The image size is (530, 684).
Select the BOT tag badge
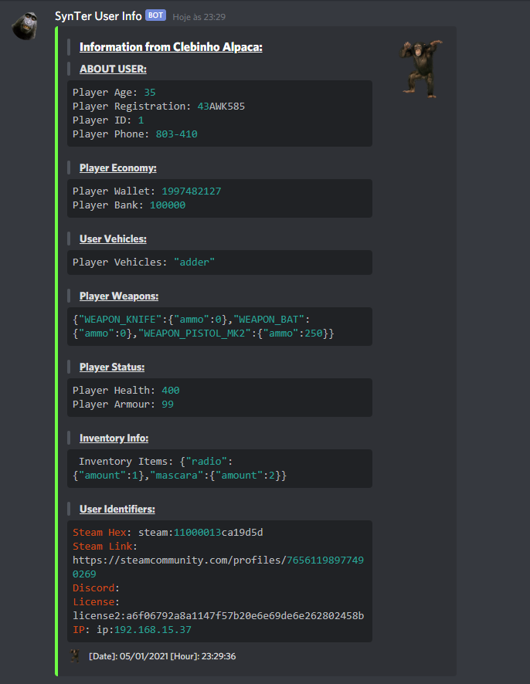(x=155, y=15)
